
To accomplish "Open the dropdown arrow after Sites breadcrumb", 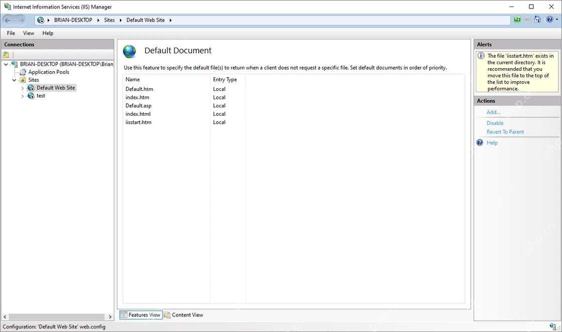I will coord(121,20).
